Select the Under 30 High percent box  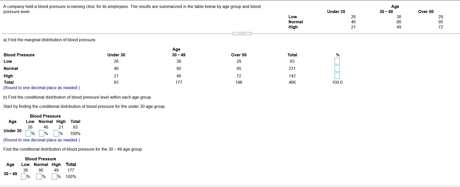pos(56,133)
